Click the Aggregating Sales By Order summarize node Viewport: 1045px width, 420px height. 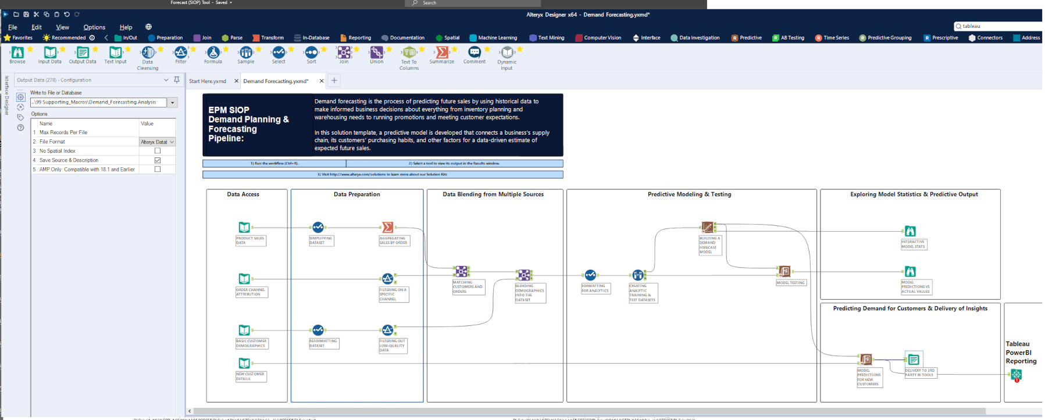pos(387,227)
